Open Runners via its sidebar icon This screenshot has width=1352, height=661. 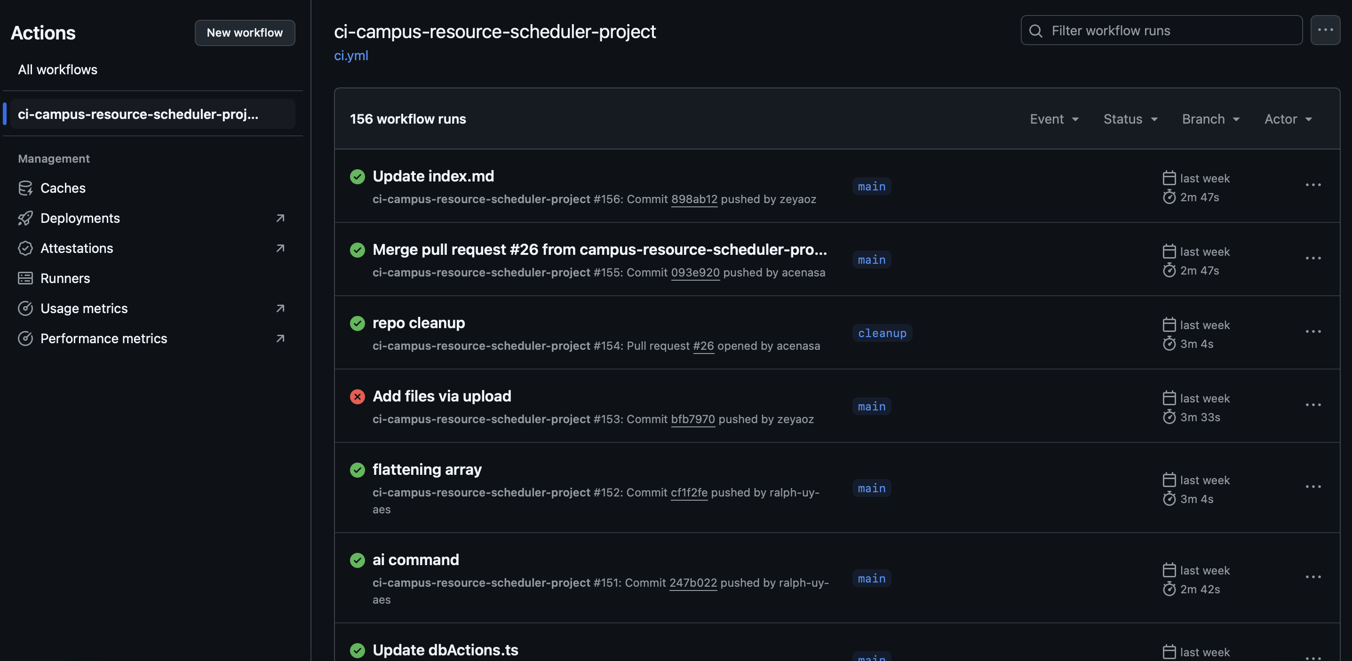[25, 278]
